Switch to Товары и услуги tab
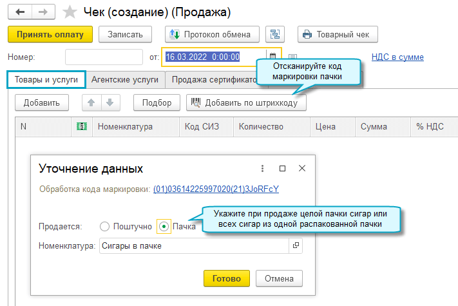Image resolution: width=458 pixels, height=306 pixels. [46, 79]
